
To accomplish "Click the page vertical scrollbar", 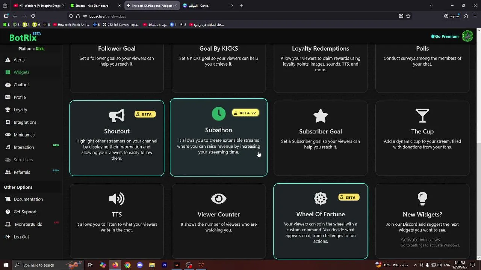I will [479, 144].
